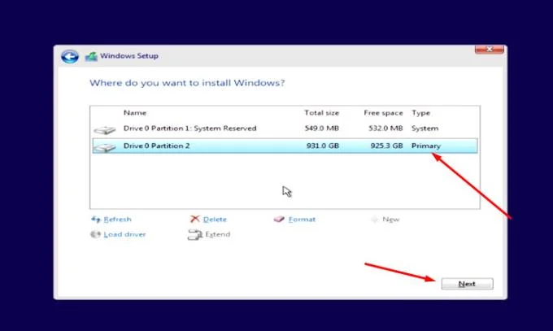
Task: Close the Windows Setup dialog
Action: click(x=490, y=50)
